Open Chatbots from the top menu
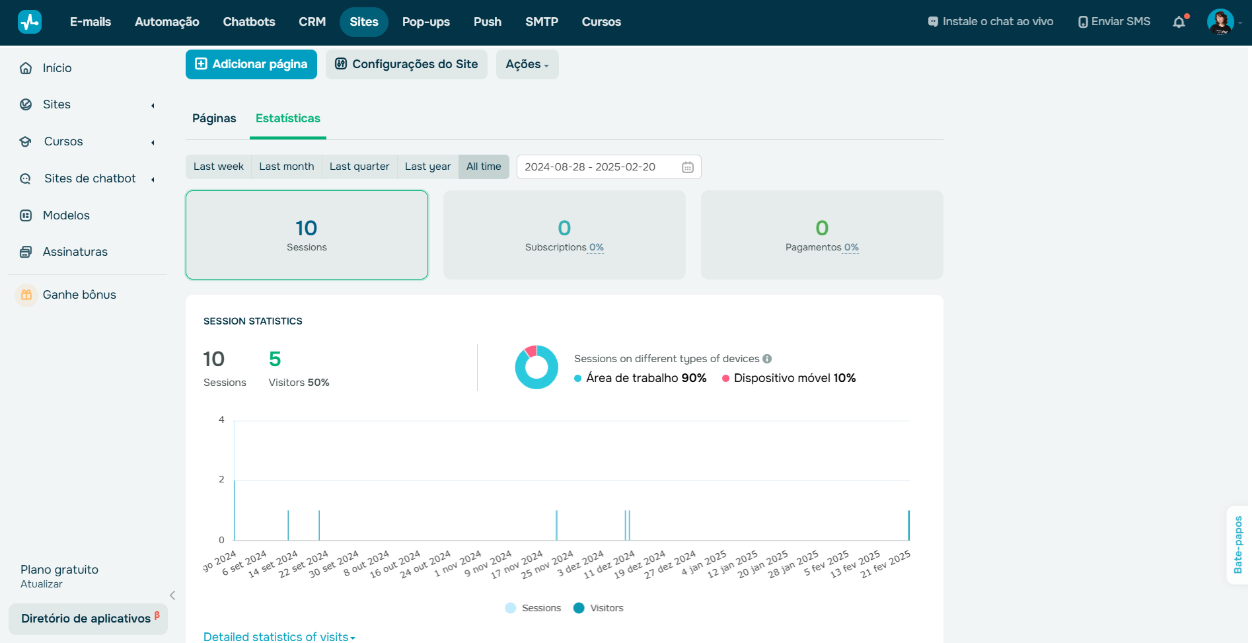 [249, 21]
